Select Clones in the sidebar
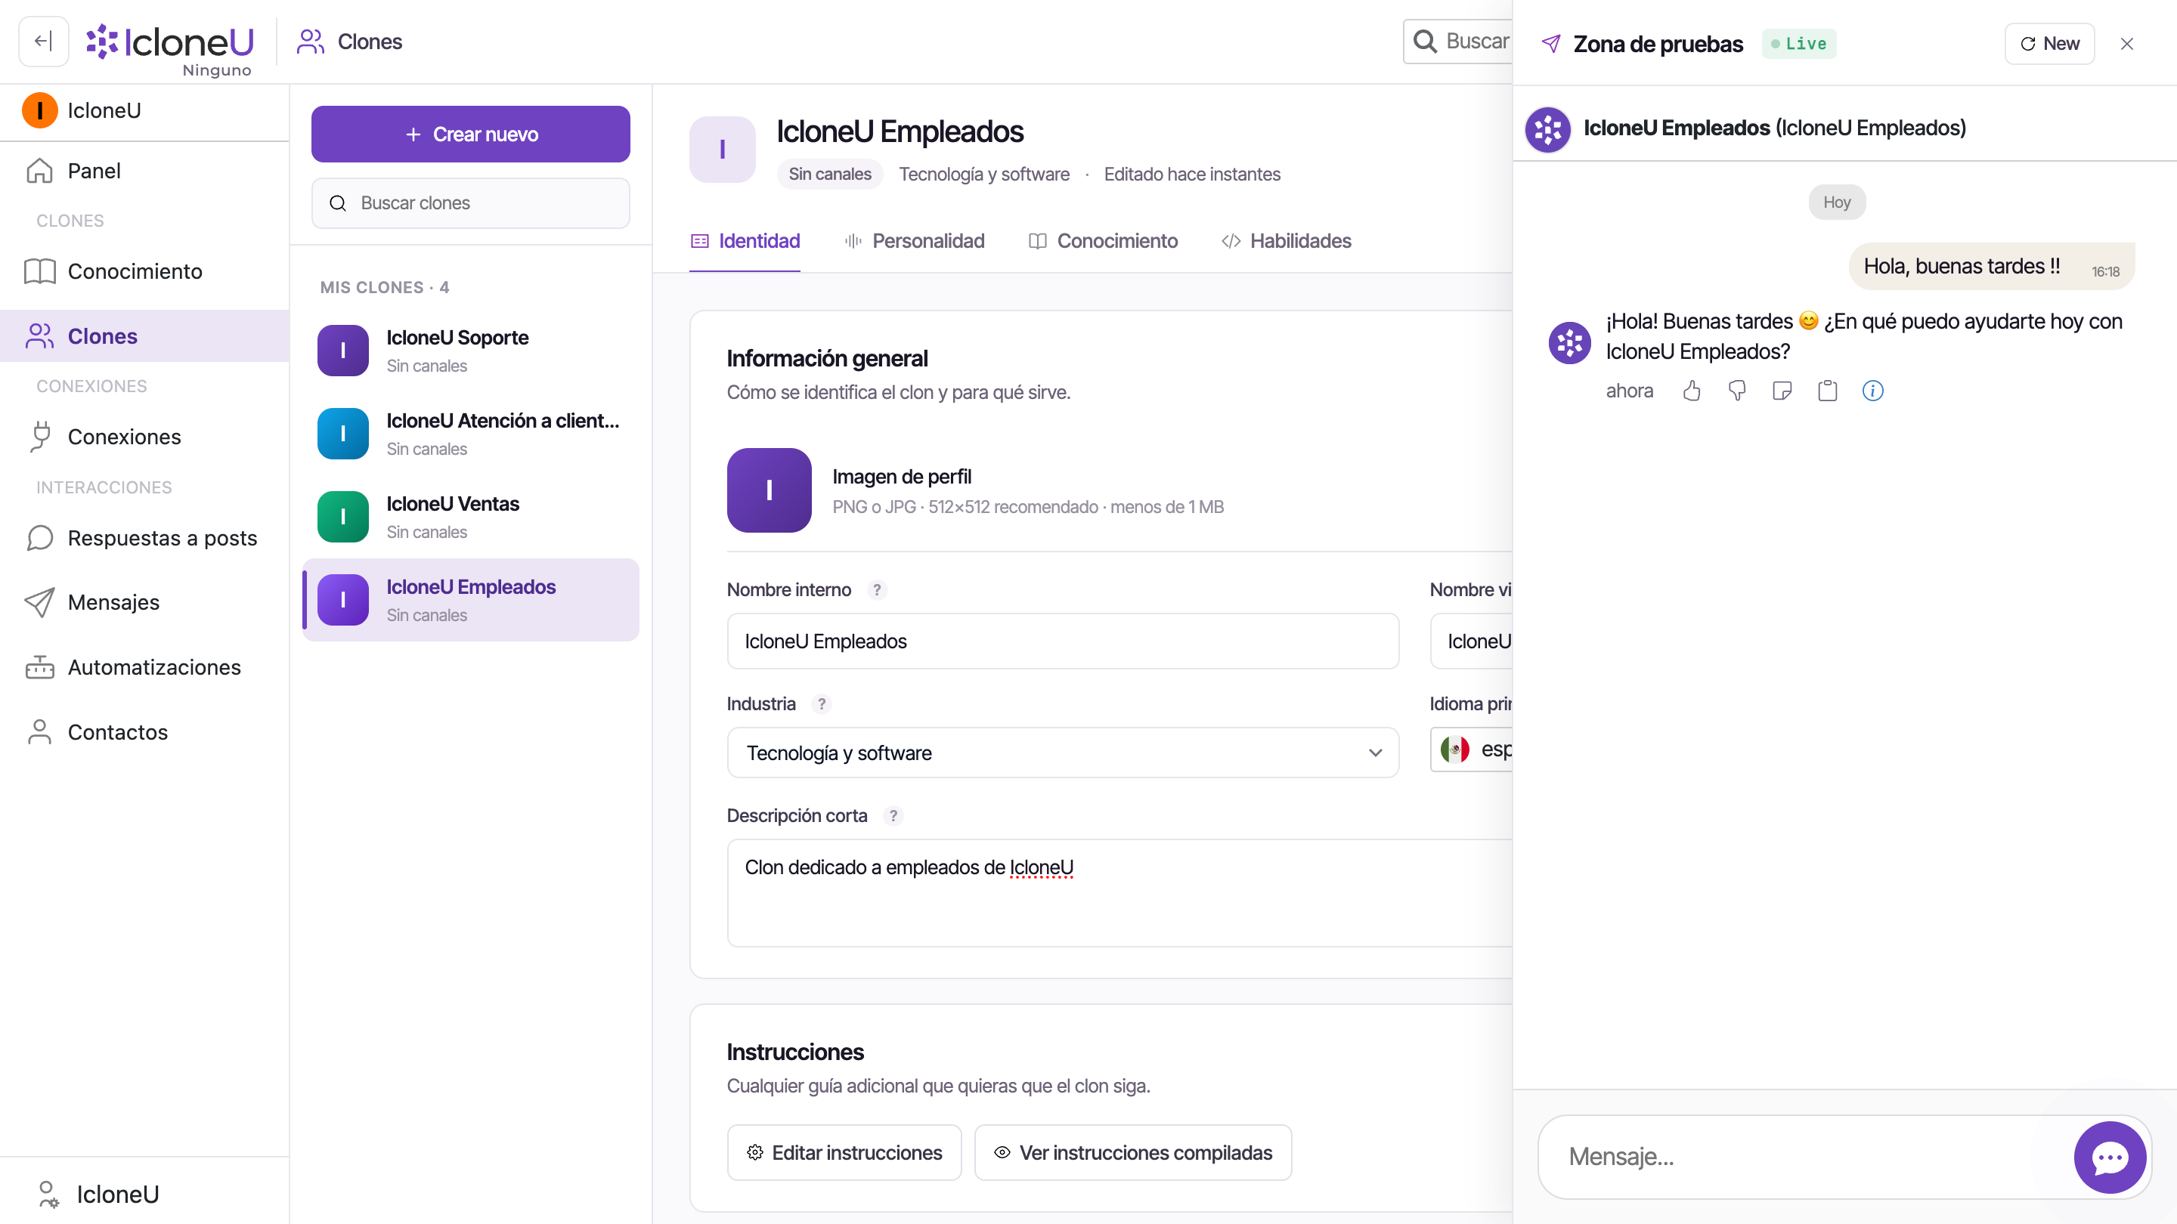The width and height of the screenshot is (2177, 1224). point(144,336)
